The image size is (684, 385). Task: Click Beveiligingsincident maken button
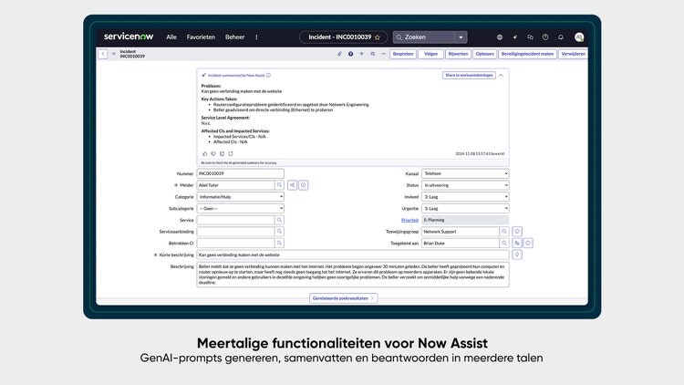point(527,54)
